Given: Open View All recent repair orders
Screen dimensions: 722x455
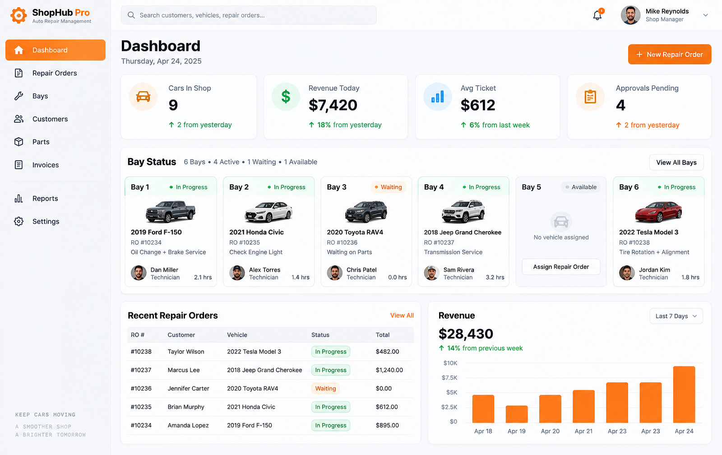Looking at the screenshot, I should [x=402, y=316].
